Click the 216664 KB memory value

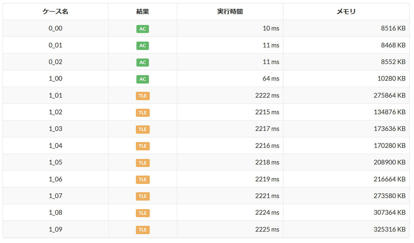click(x=390, y=179)
